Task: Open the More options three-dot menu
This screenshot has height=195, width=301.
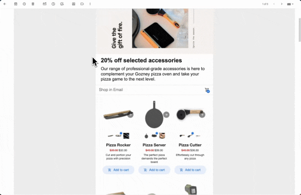Action: (90, 4)
